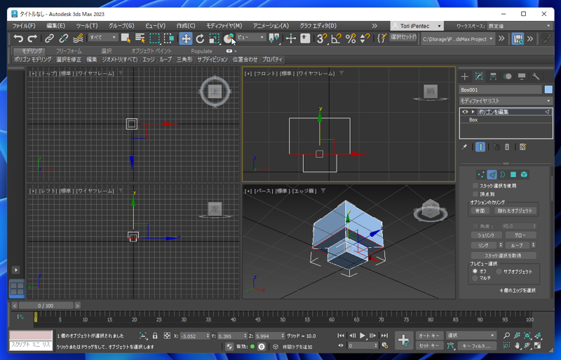Select Vertex sub-object level icon
The image size is (561, 360).
point(481,174)
